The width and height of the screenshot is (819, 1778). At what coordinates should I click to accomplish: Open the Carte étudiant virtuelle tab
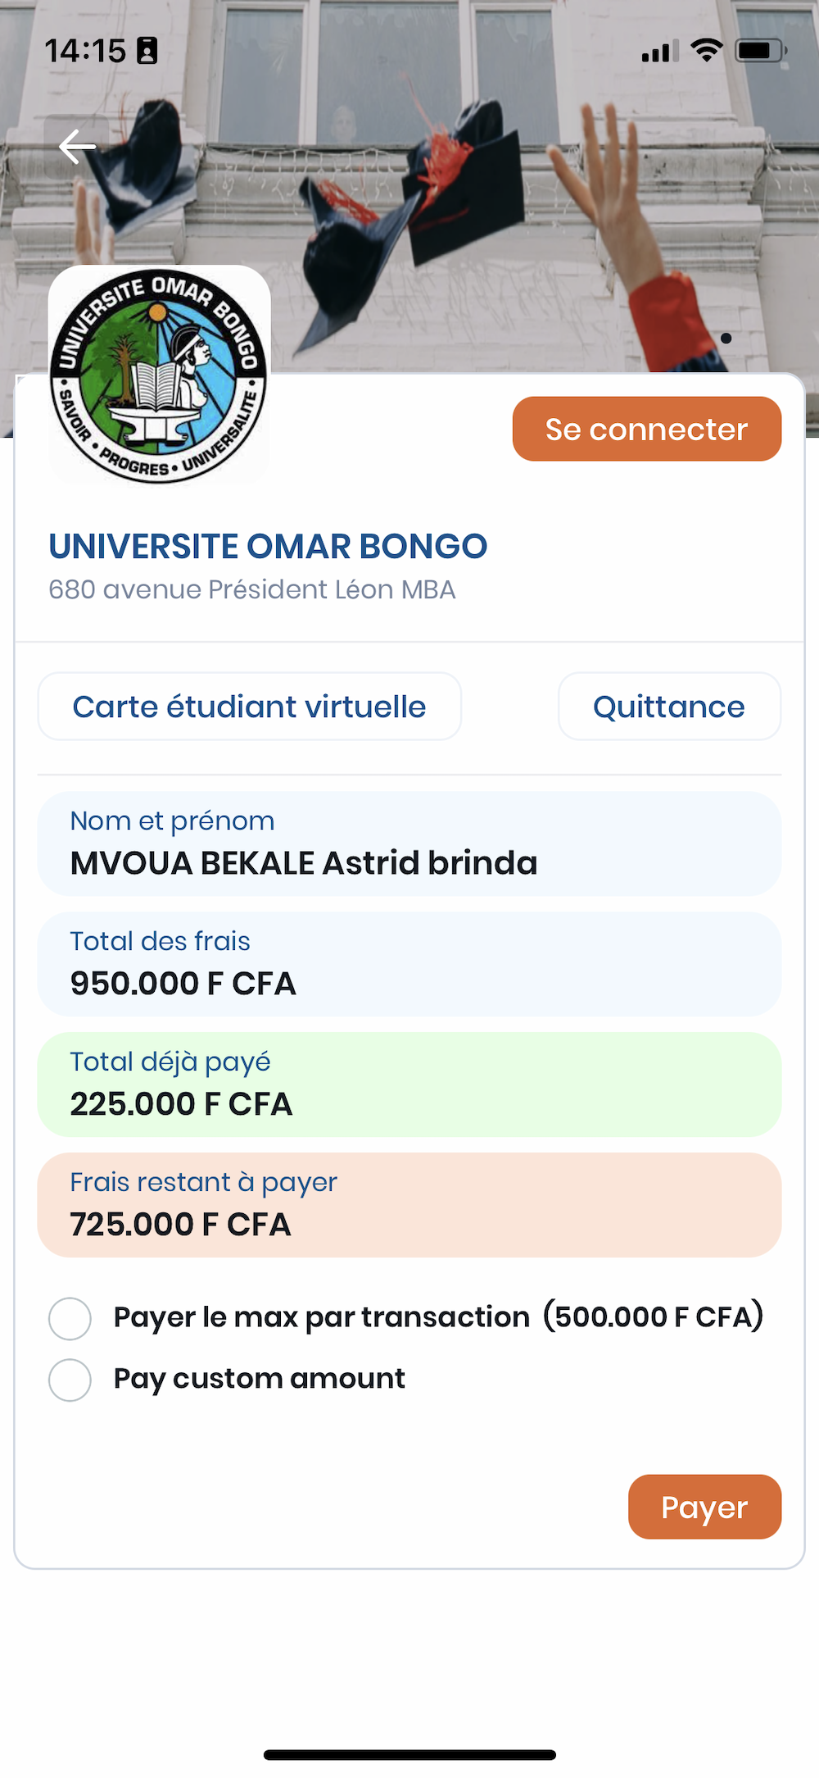tap(249, 707)
